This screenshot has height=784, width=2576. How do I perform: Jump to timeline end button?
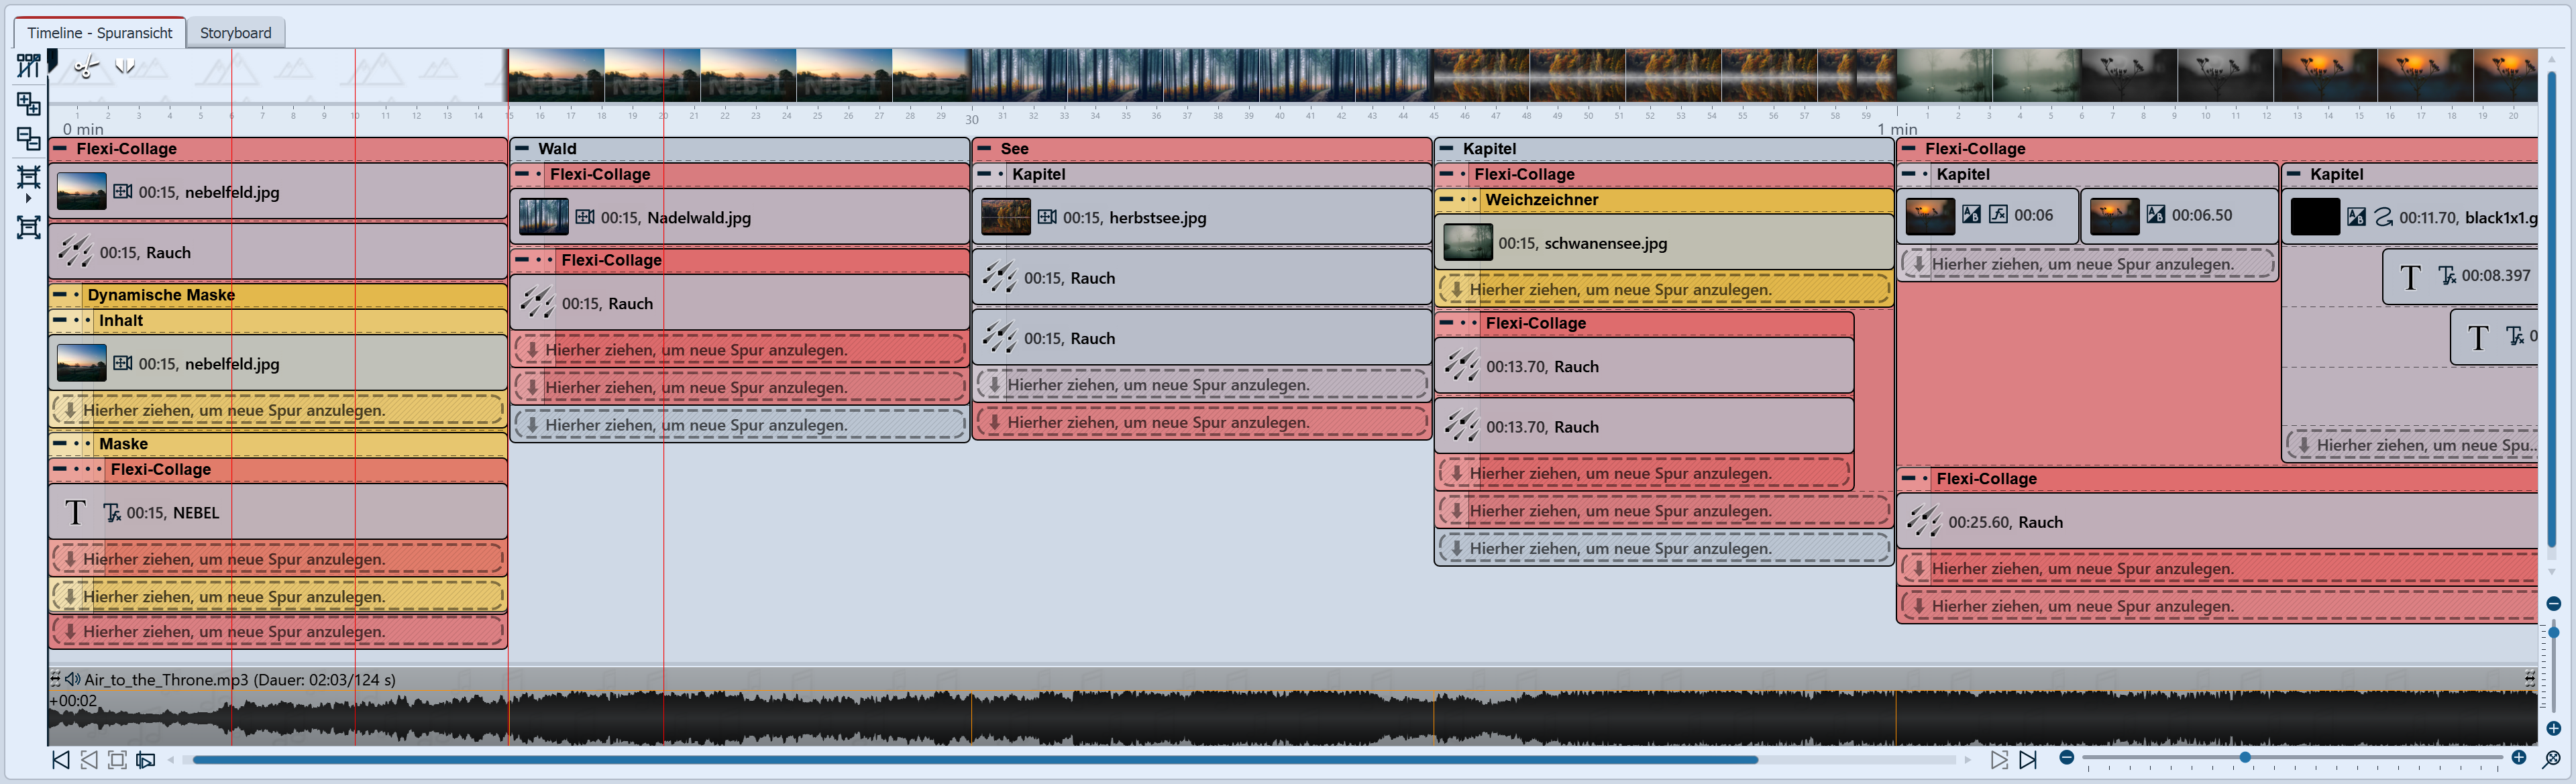[2028, 760]
